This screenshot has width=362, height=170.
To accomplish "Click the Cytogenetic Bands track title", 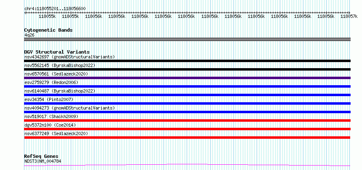I will click(x=48, y=30).
